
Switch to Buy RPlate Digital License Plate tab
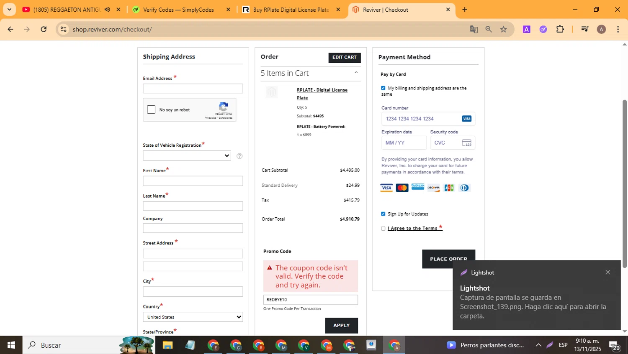[291, 10]
